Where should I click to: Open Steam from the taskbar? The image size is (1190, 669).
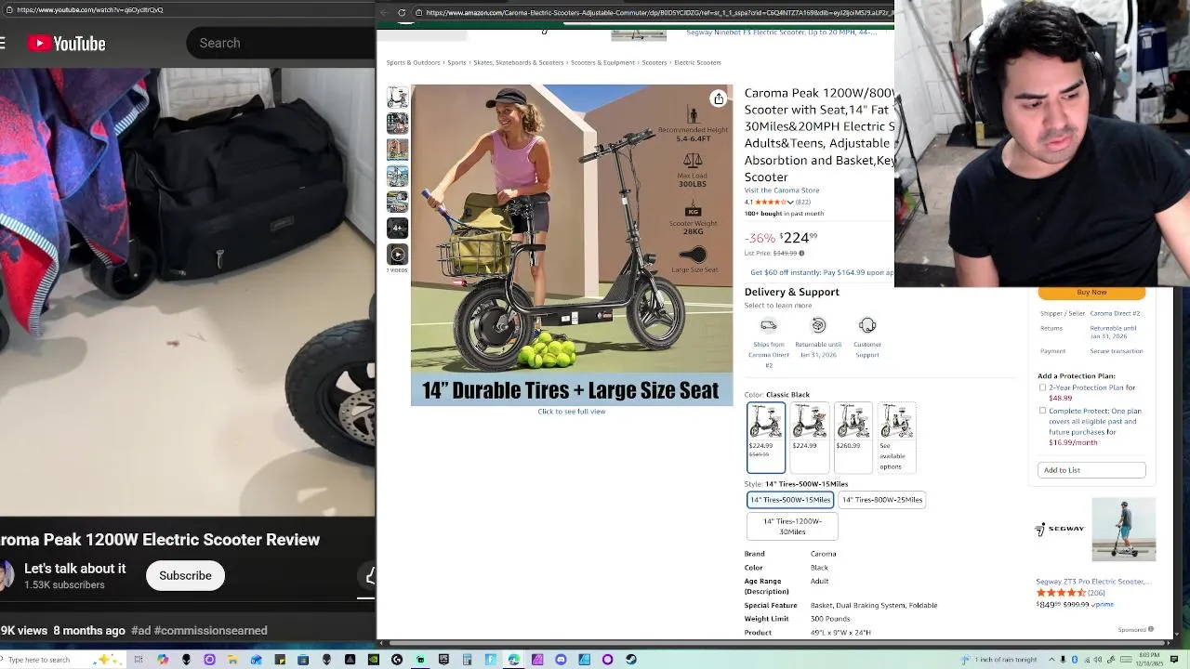[x=631, y=660]
